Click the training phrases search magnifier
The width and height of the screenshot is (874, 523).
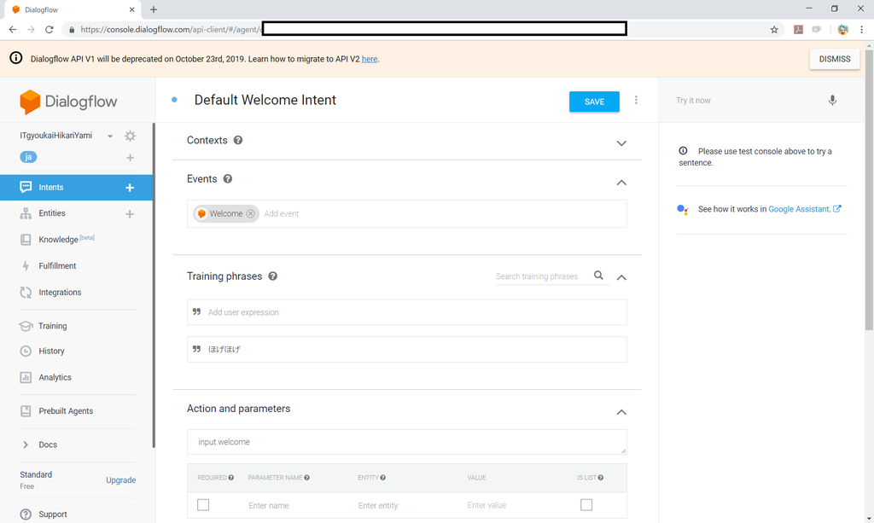pos(598,275)
